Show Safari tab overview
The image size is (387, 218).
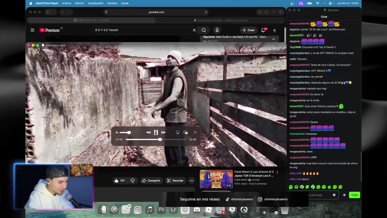[x=281, y=12]
